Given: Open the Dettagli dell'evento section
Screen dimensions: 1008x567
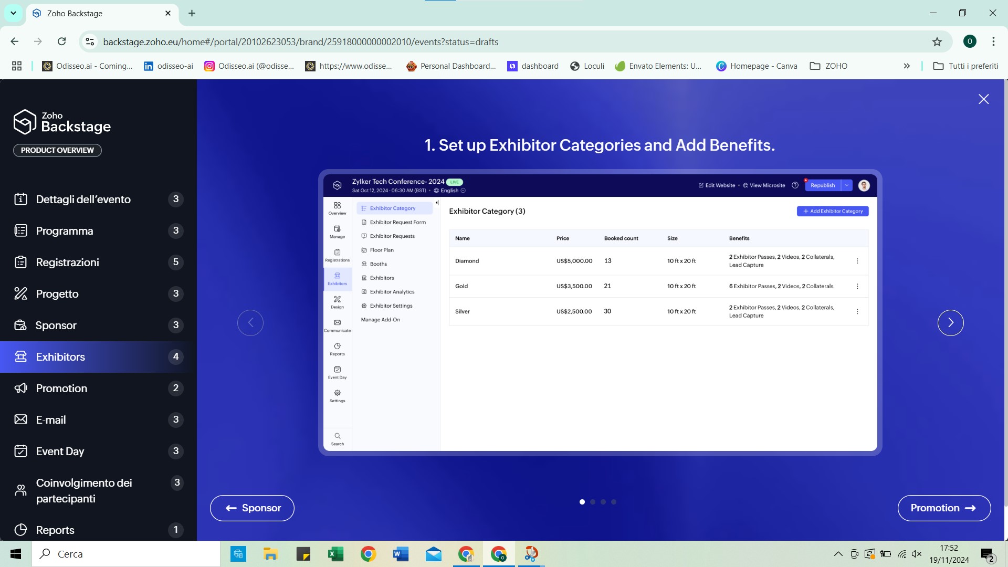Looking at the screenshot, I should (98, 199).
